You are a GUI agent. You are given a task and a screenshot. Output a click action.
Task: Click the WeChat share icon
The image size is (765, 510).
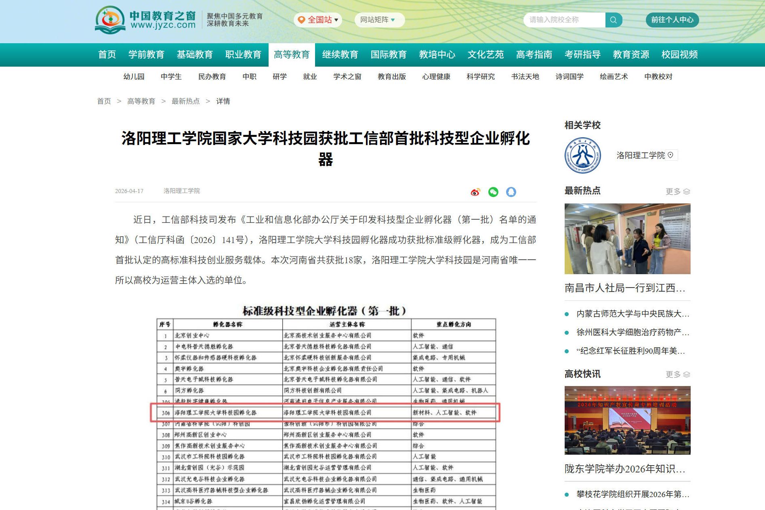tap(493, 192)
